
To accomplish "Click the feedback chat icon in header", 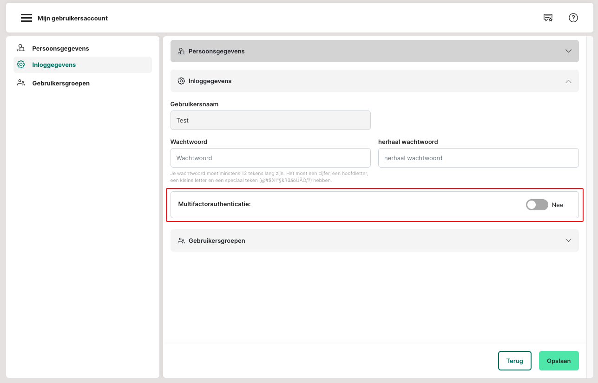I will coord(548,18).
